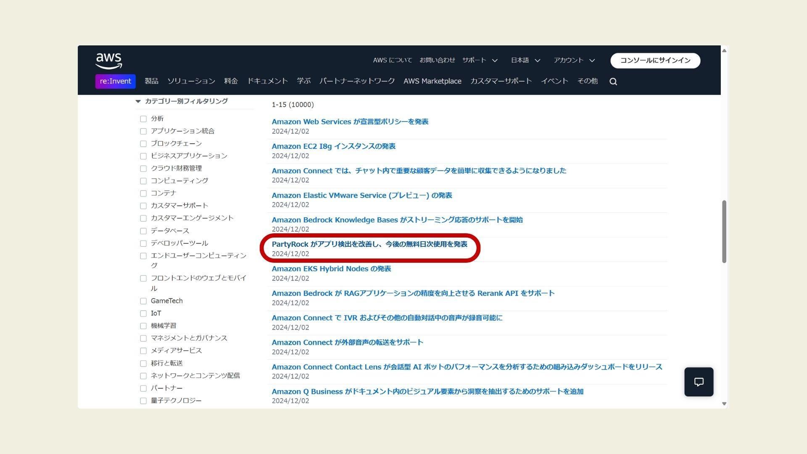807x454 pixels.
Task: Check the マネジメントとガバナンス checkbox
Action: click(143, 338)
